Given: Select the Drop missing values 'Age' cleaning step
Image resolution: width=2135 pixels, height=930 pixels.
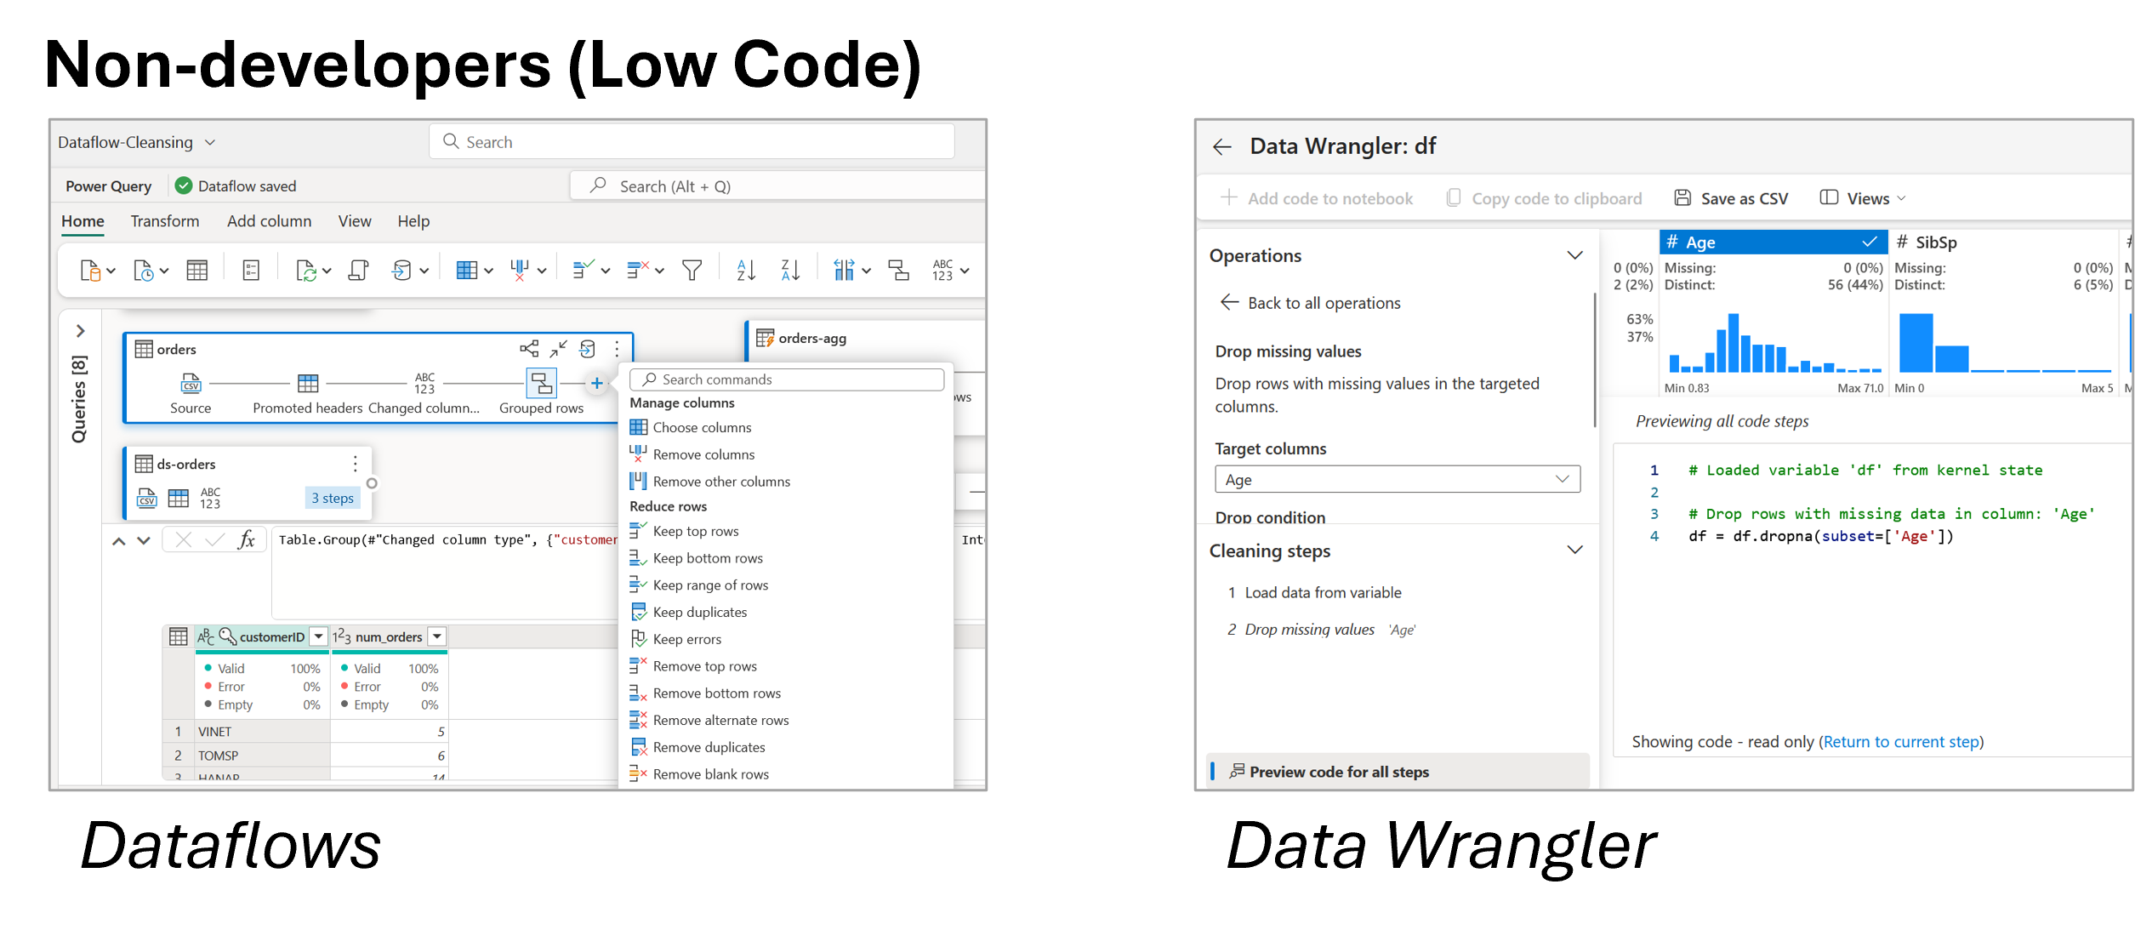Looking at the screenshot, I should click(1321, 630).
